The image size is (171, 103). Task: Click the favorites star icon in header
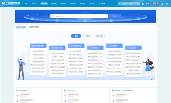(143, 4)
